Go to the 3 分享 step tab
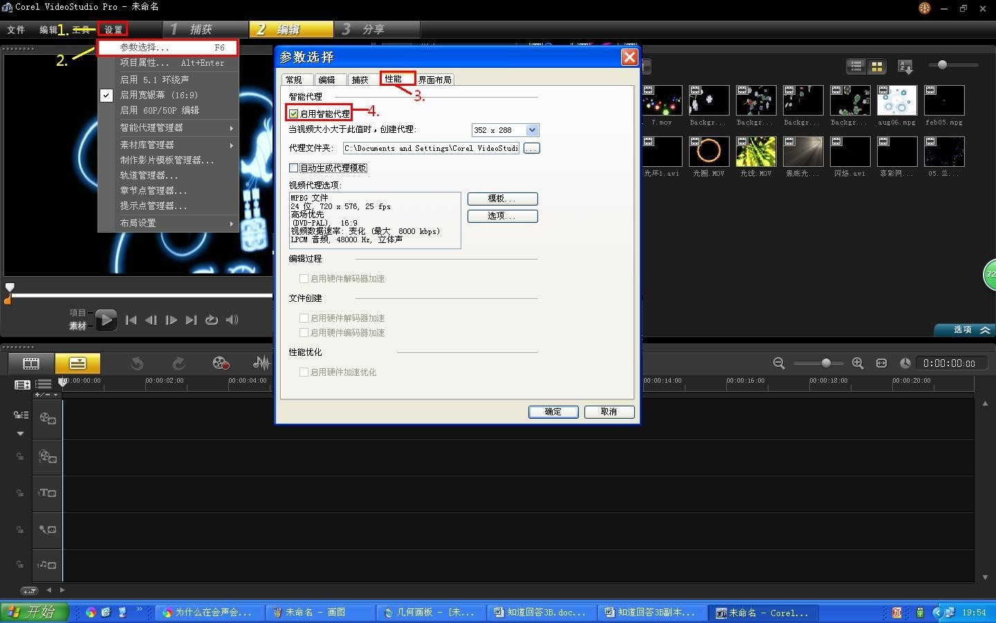The image size is (996, 623). pyautogui.click(x=377, y=29)
